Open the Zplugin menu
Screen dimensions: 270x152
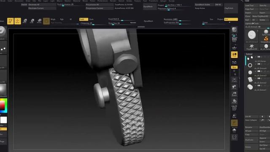coord(163,1)
